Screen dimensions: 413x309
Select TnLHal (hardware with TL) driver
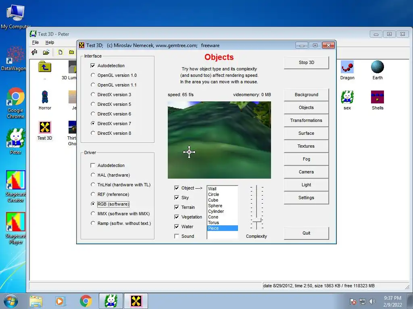[x=93, y=185]
